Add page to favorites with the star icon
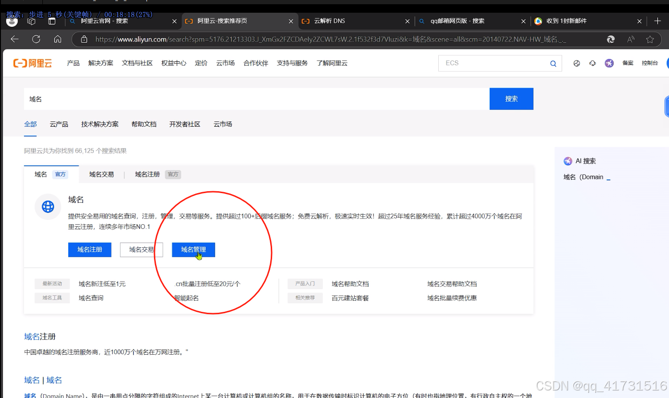 click(650, 40)
